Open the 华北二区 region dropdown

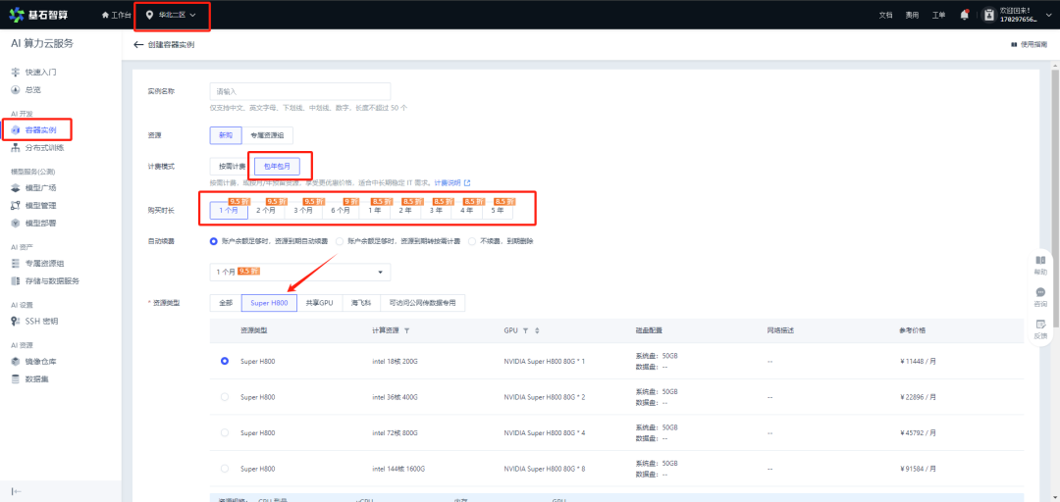click(171, 15)
